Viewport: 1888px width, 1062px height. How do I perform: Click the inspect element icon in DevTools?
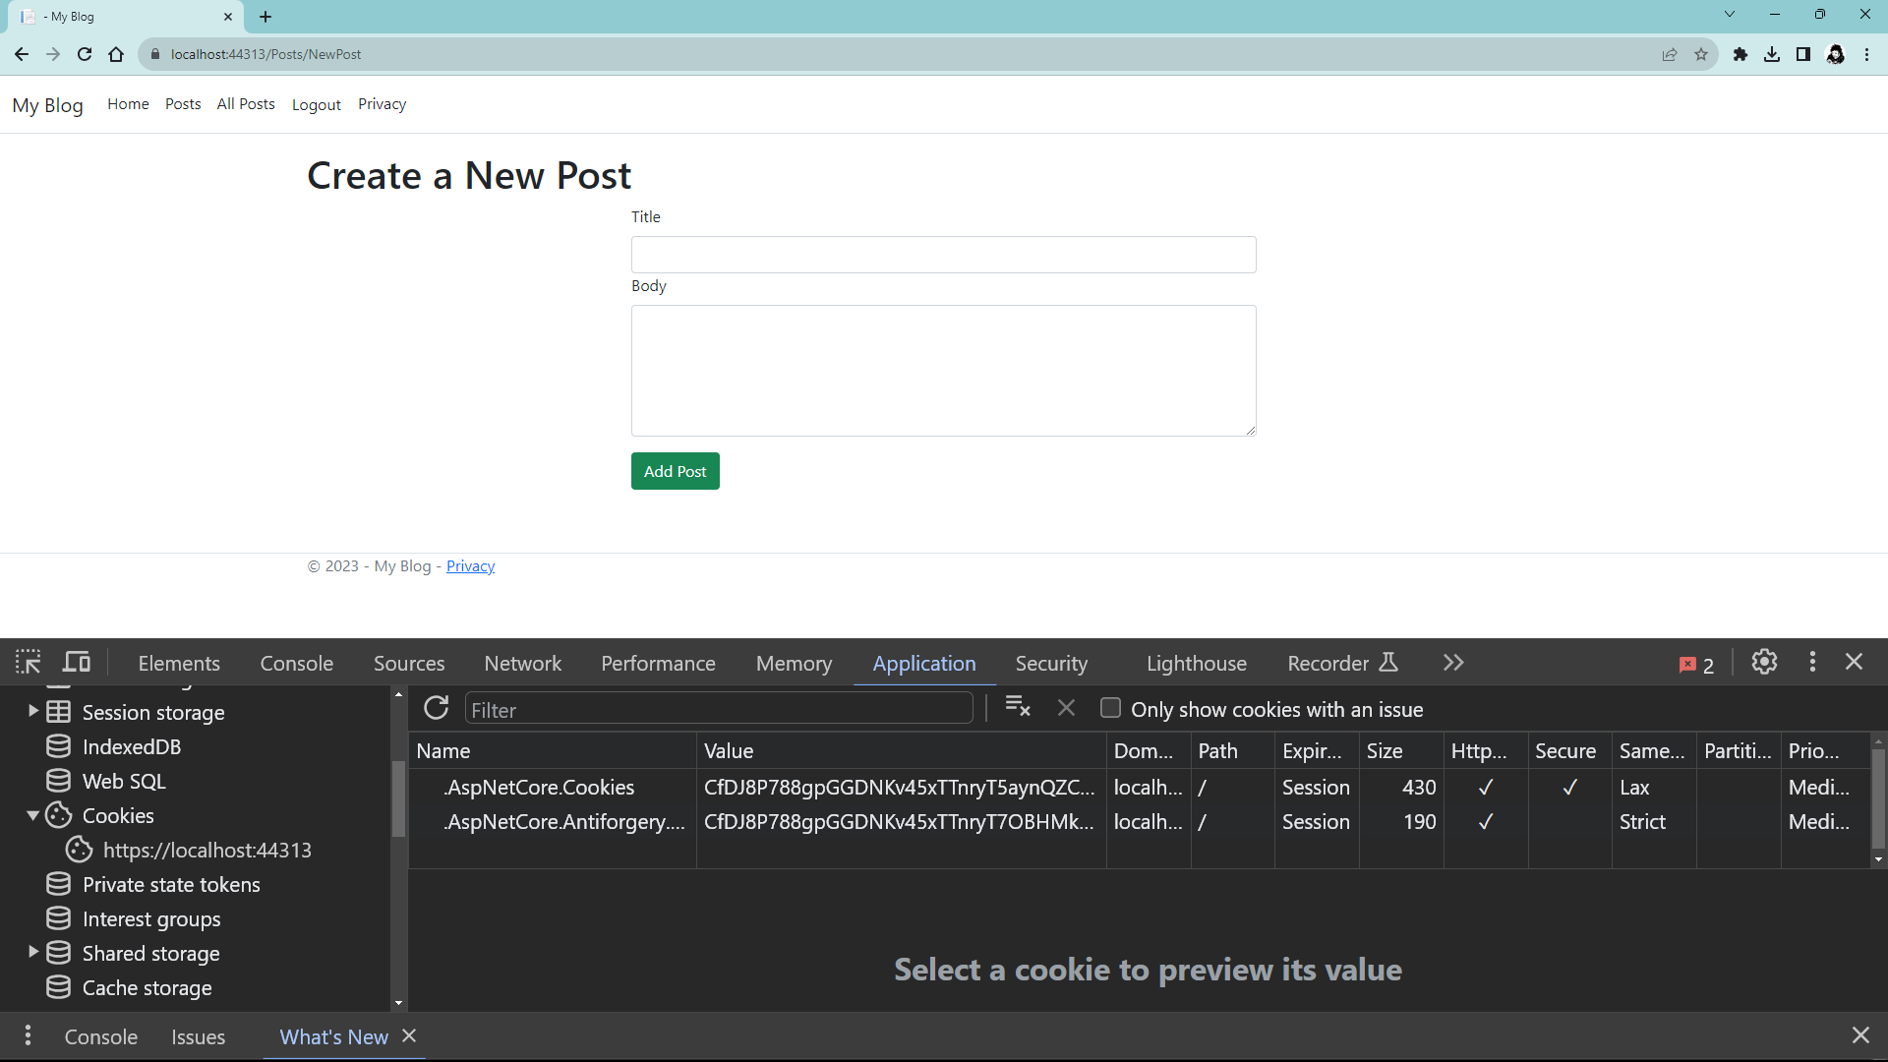click(x=26, y=662)
